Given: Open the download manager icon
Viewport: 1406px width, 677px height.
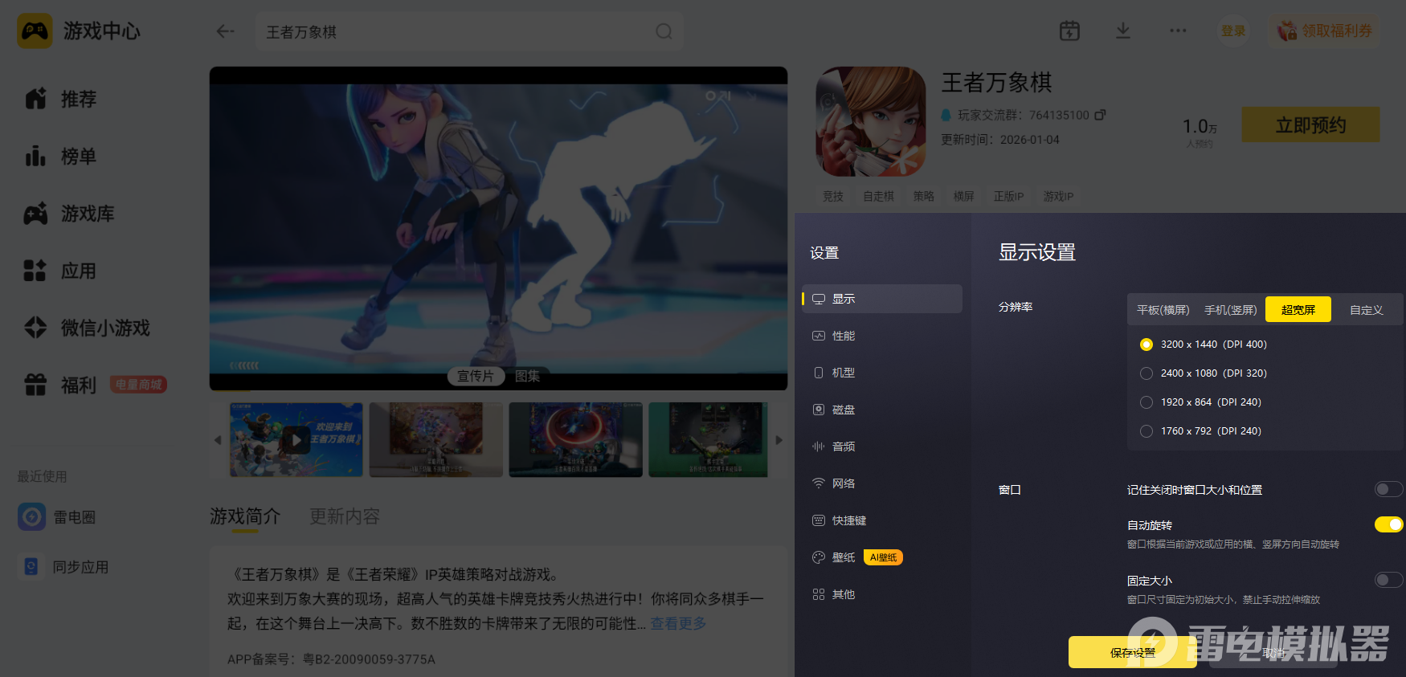Looking at the screenshot, I should tap(1123, 31).
